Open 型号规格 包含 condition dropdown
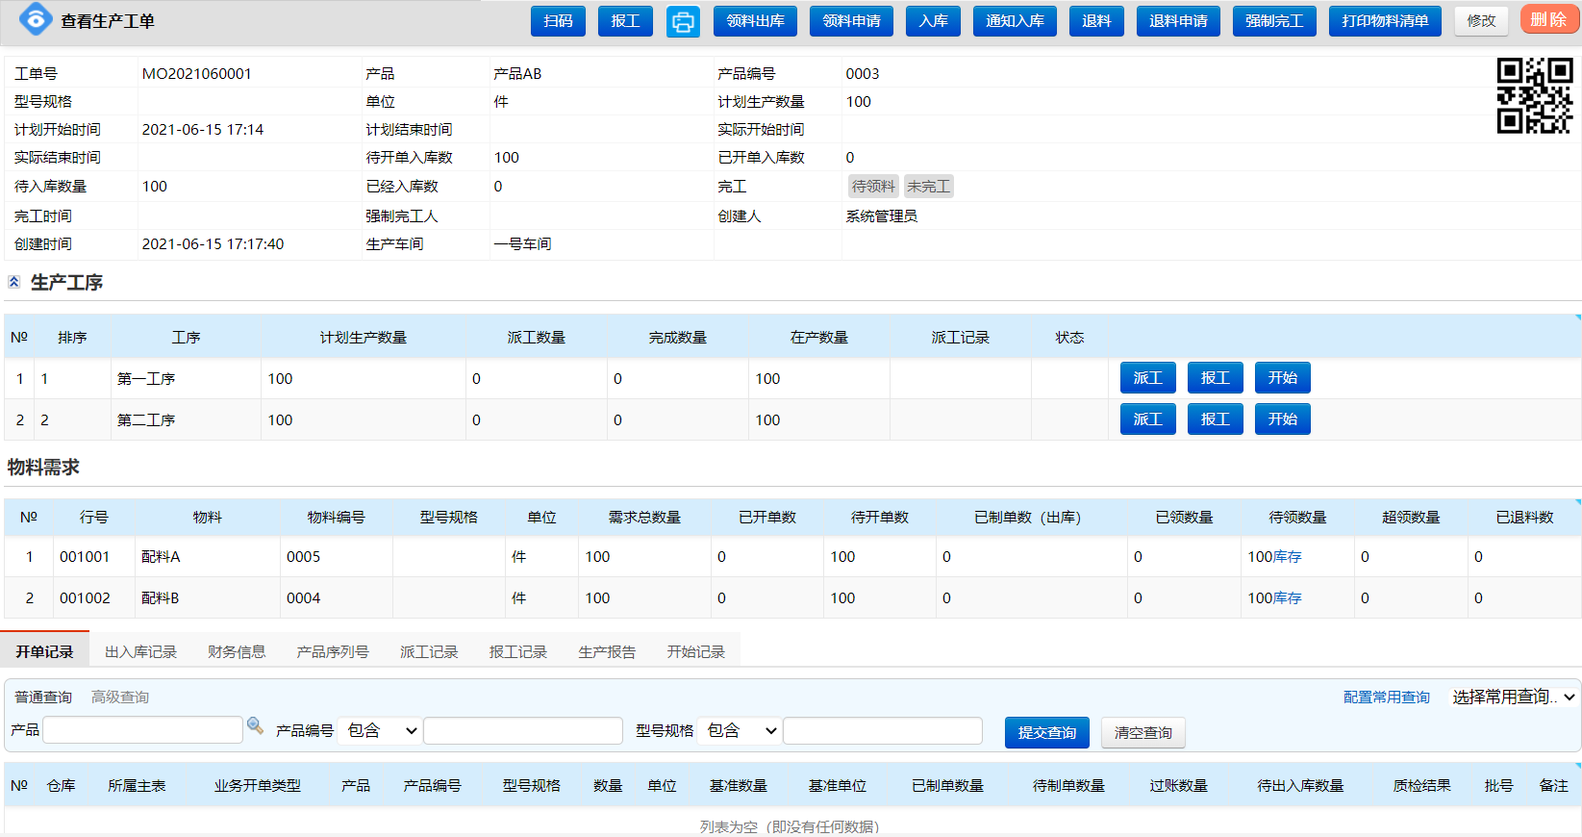This screenshot has height=837, width=1582. click(741, 731)
